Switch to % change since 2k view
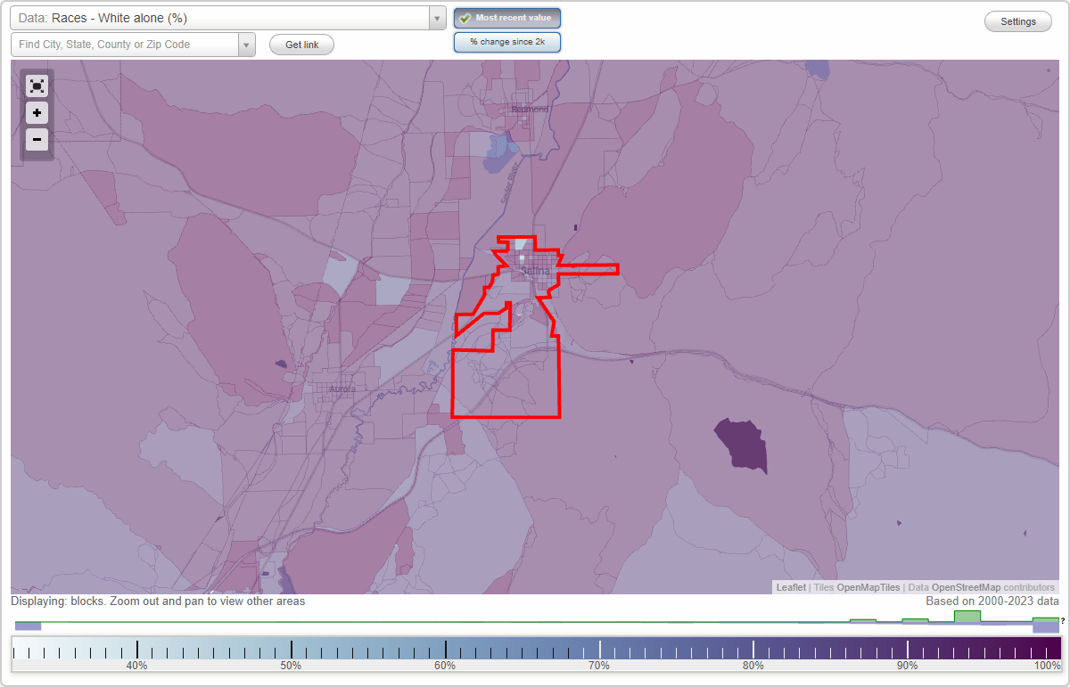 tap(506, 41)
